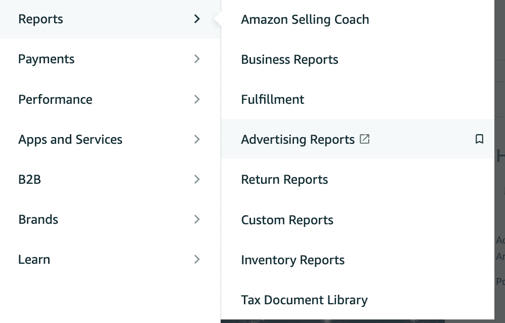Viewport: 505px width, 323px height.
Task: Expand the Payments chevron arrow
Action: 197,59
